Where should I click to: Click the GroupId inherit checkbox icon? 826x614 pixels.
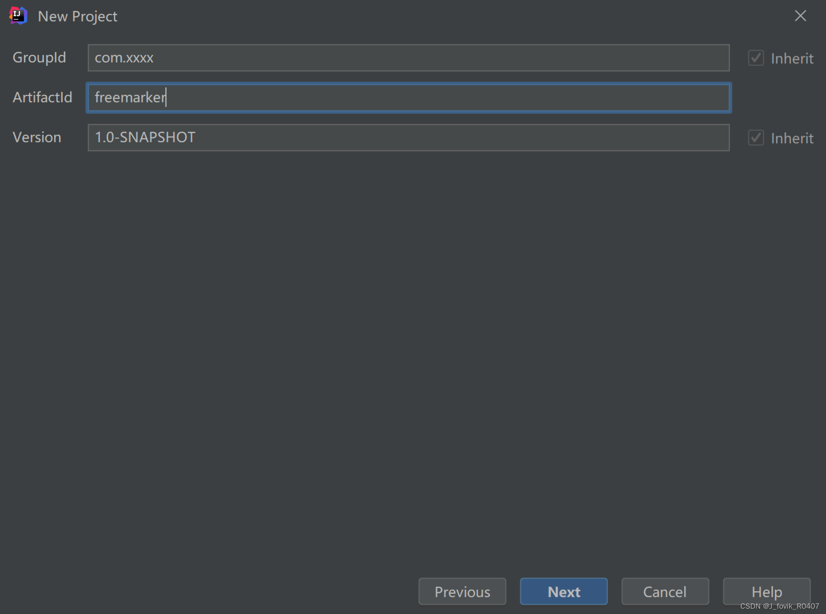point(756,57)
